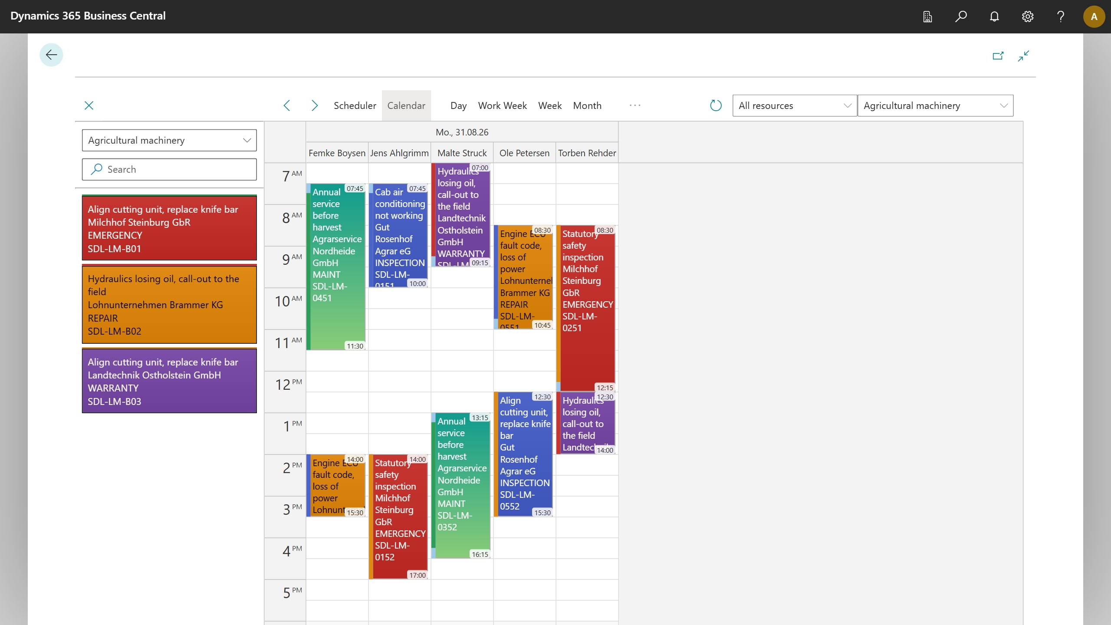Open the company information building icon
This screenshot has height=625, width=1111.
[x=927, y=16]
